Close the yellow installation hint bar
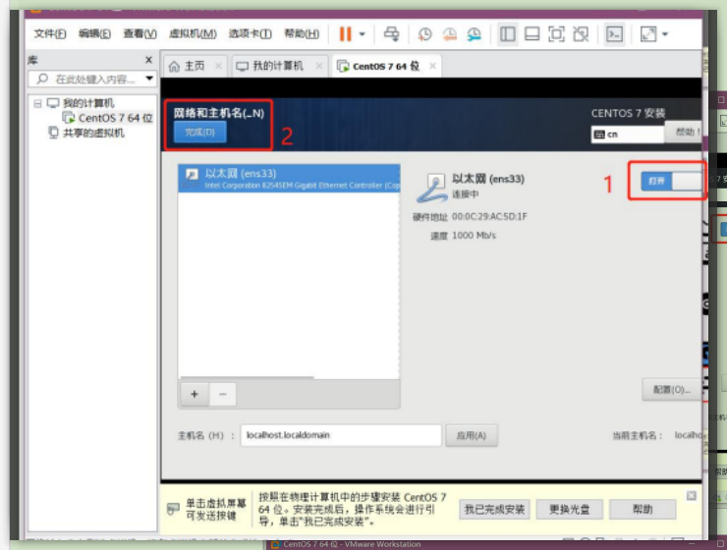Screen dimensions: 727x550 (x=692, y=496)
